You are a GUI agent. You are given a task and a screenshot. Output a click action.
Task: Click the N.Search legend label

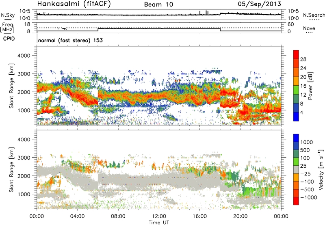pos(314,15)
